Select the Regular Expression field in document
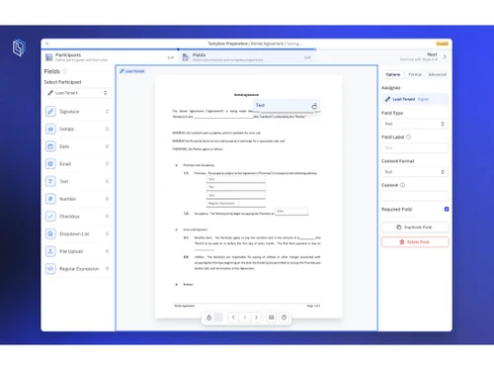 pyautogui.click(x=222, y=204)
